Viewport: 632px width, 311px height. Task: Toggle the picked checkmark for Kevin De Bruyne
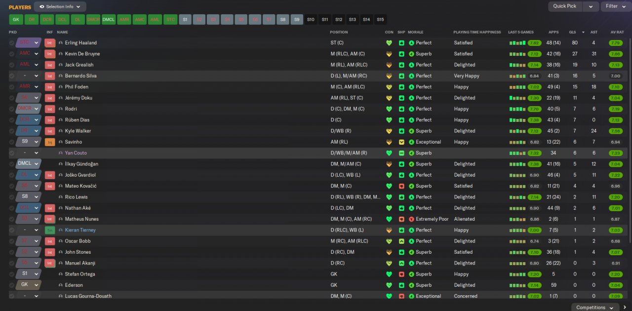[x=12, y=54]
